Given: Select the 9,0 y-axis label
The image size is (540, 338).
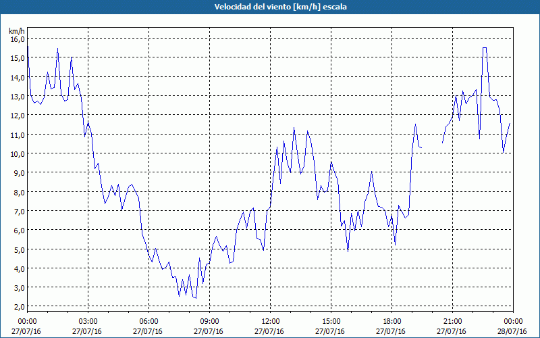Looking at the screenshot, I should (x=19, y=173).
